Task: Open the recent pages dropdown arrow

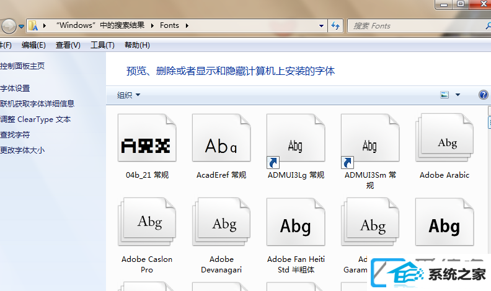Action: 21,26
